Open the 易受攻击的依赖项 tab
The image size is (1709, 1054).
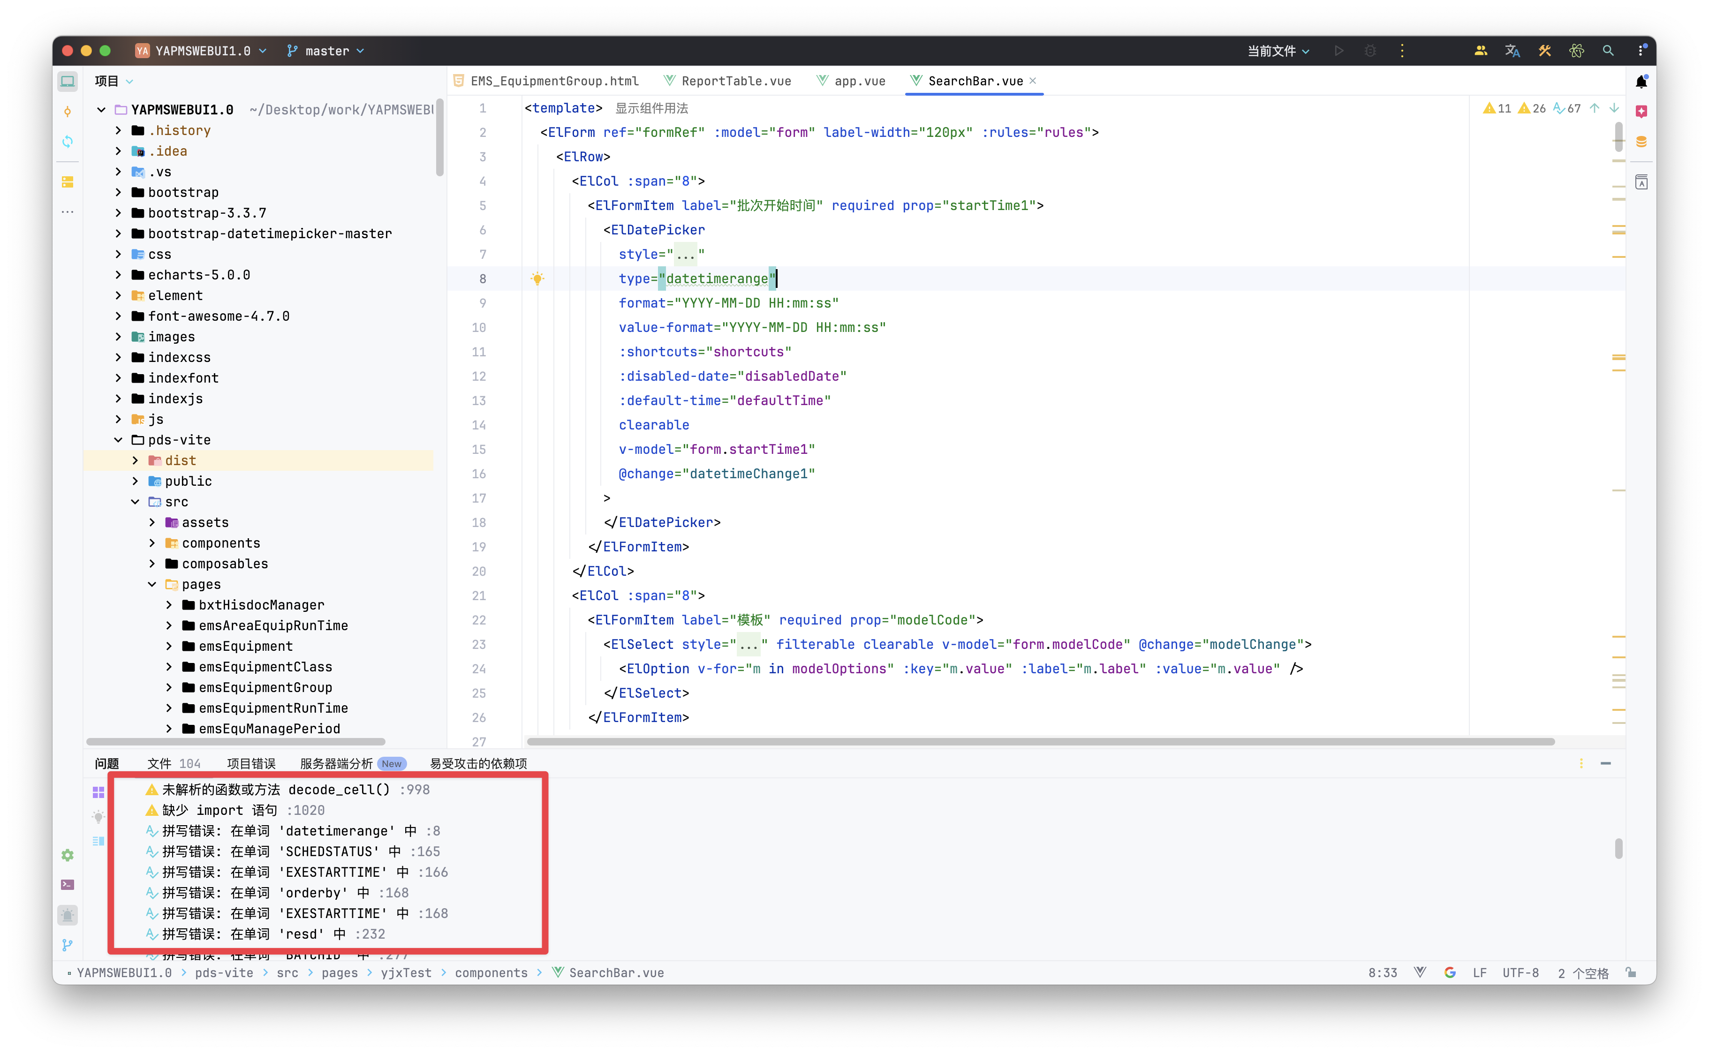click(x=478, y=763)
